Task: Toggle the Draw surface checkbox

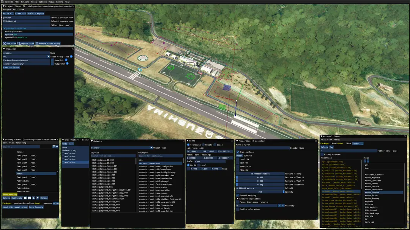Action: 238,152
